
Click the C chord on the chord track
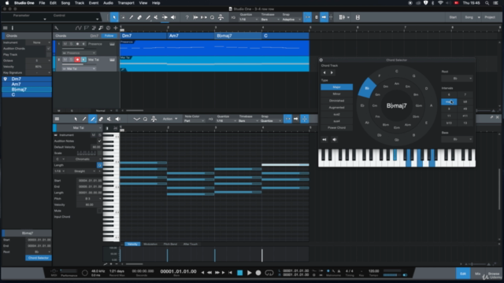coord(285,35)
